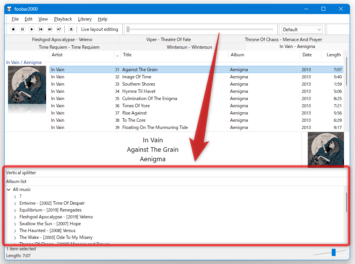
Task: Sort playlist by Length column header
Action: point(333,55)
